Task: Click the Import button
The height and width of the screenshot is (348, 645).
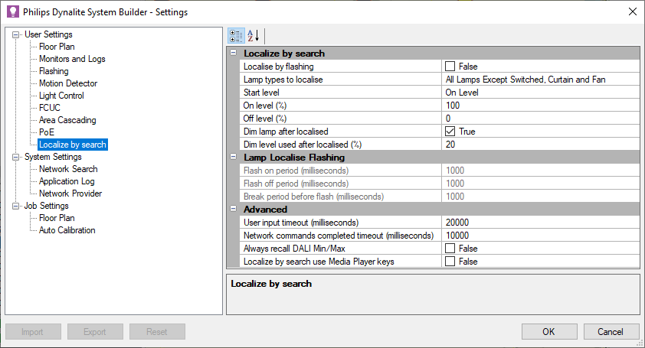Action: pyautogui.click(x=33, y=332)
